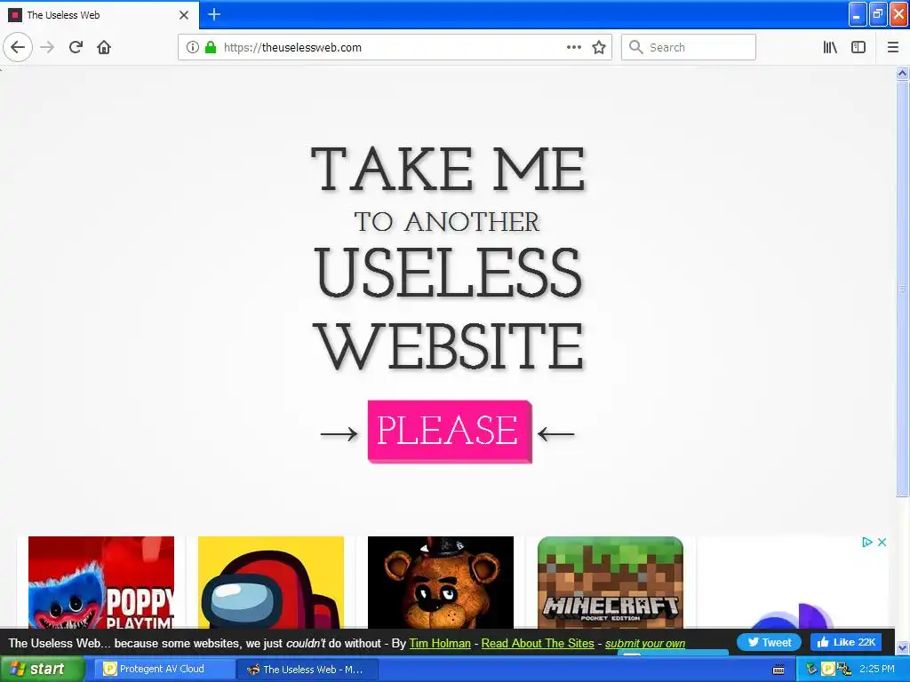Viewport: 910px width, 682px height.
Task: Click the Facebook Like 22K button
Action: (x=846, y=642)
